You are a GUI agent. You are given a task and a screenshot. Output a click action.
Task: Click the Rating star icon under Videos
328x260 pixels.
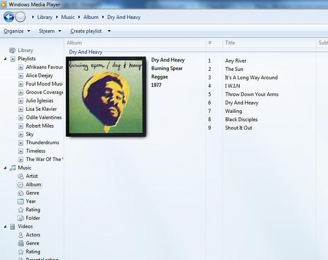pyautogui.click(x=21, y=252)
